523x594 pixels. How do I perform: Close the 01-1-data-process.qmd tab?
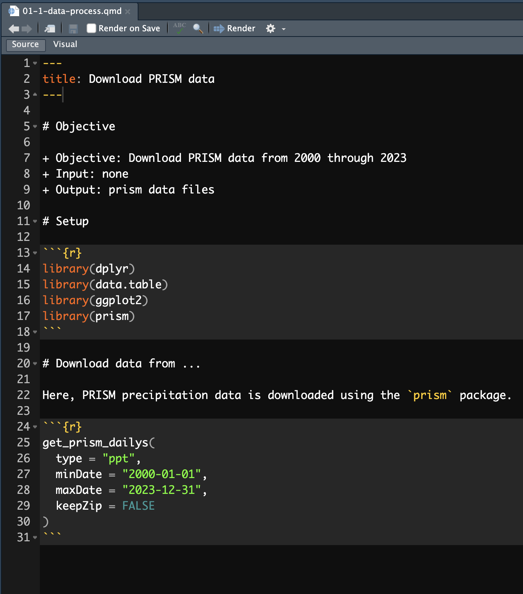(128, 12)
